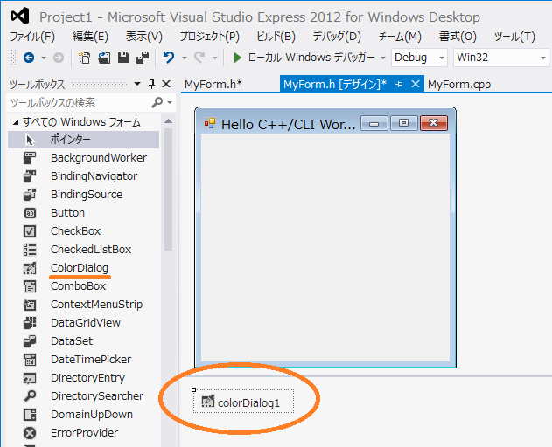Select the DataSet component

click(84, 340)
